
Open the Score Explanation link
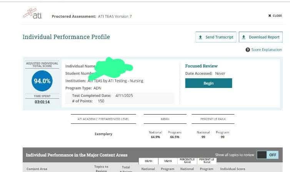[266, 50]
